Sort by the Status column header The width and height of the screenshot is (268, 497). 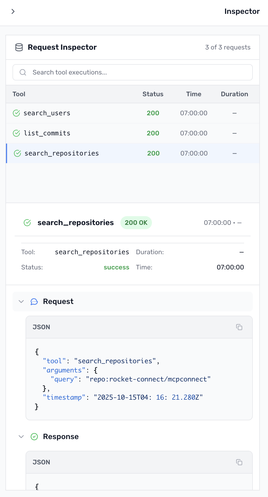click(153, 94)
